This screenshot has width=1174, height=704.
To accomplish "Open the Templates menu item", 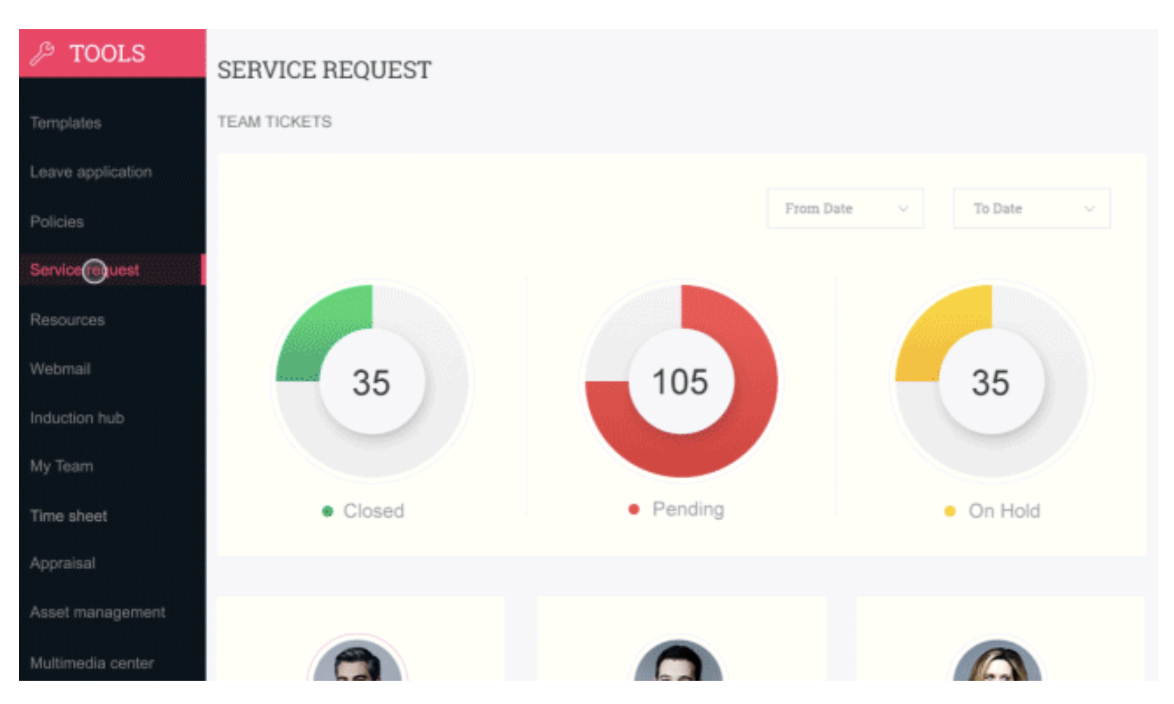I will pos(66,123).
